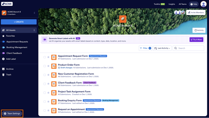The height and width of the screenshot is (118, 209).
Task: Select the Booking Enquiry Form checkbox
Action: [45, 102]
